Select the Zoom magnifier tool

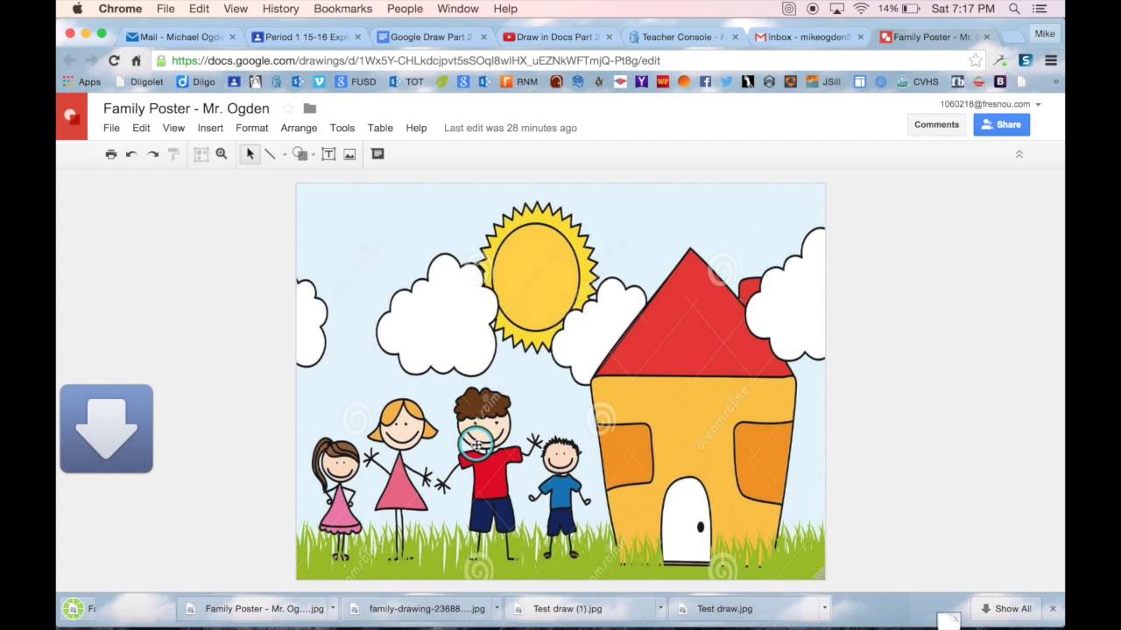(x=222, y=154)
